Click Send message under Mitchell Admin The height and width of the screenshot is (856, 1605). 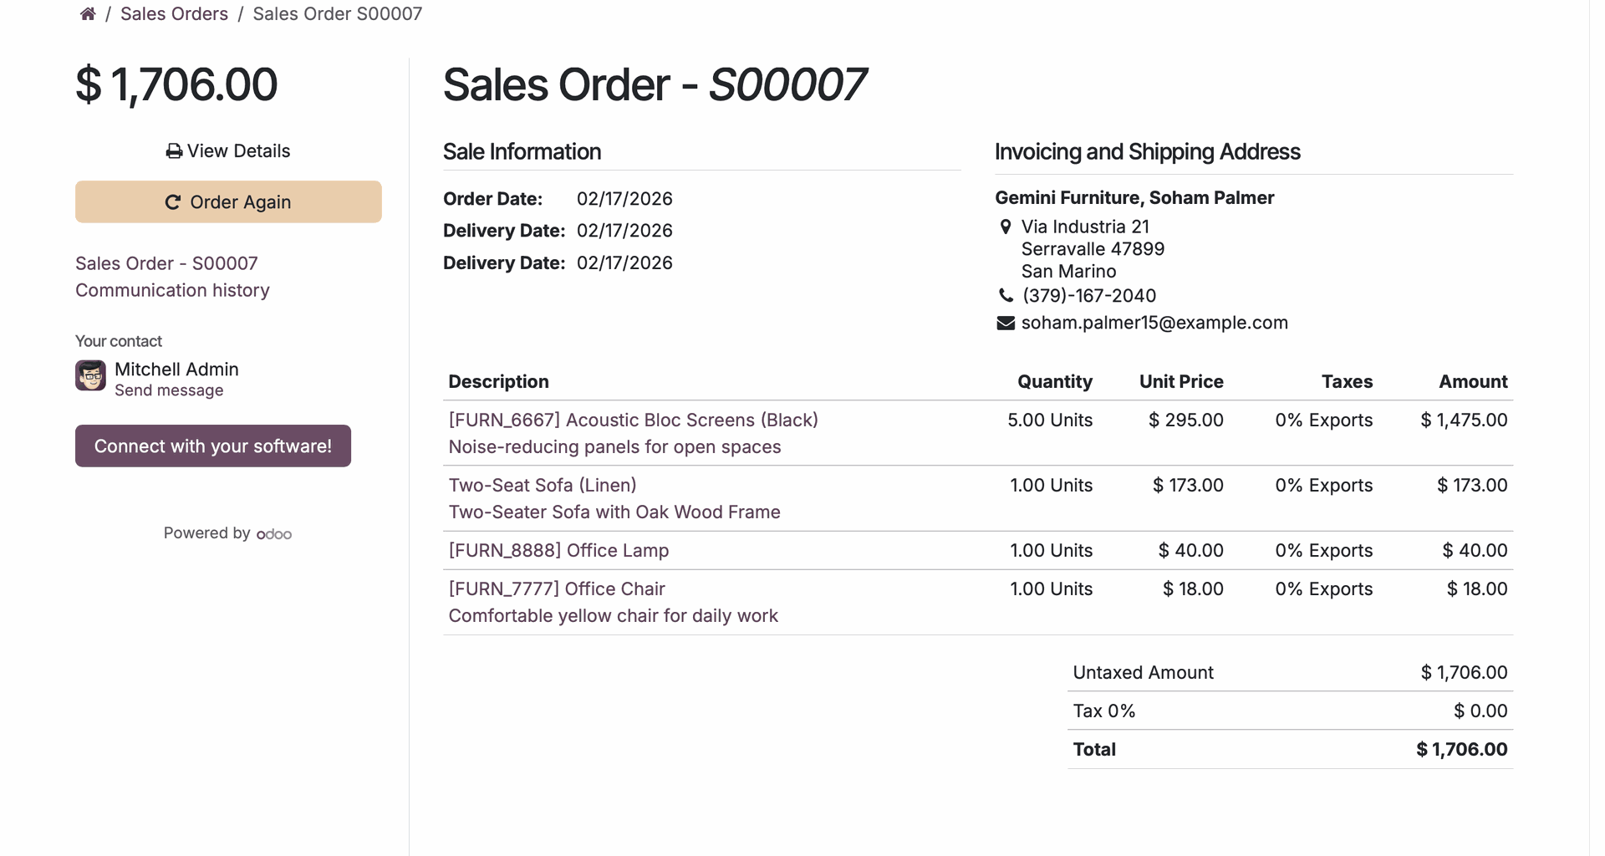(169, 390)
